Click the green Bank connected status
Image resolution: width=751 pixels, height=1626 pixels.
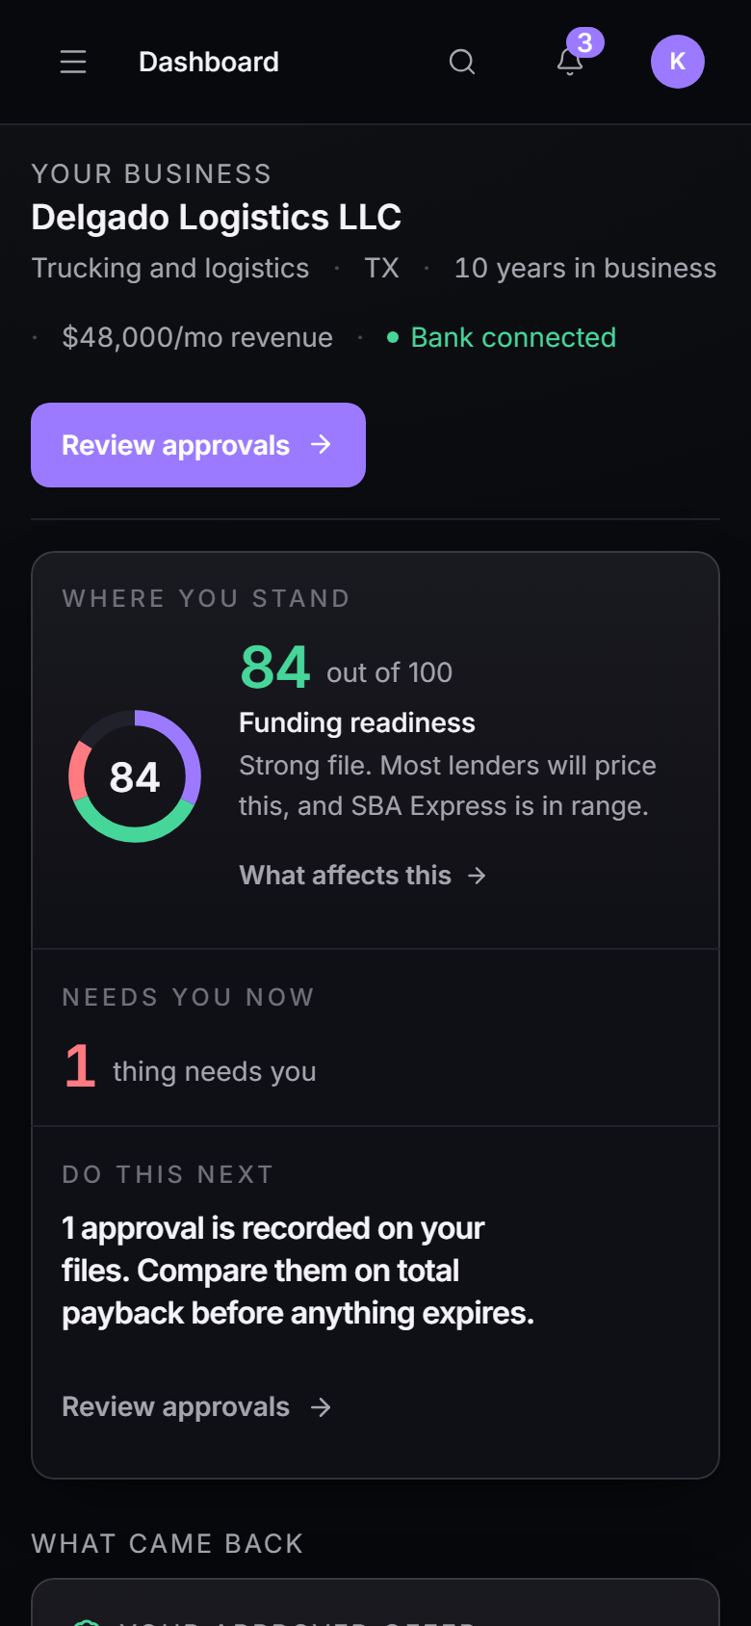[x=502, y=337]
